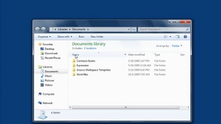
Task: Click the Downloads folder icon
Action: 42,53
